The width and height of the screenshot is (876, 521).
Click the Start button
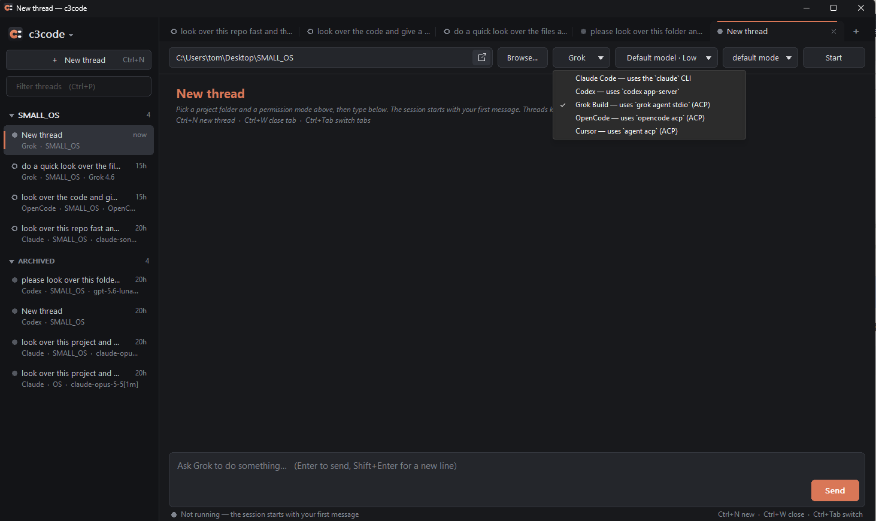tap(833, 57)
